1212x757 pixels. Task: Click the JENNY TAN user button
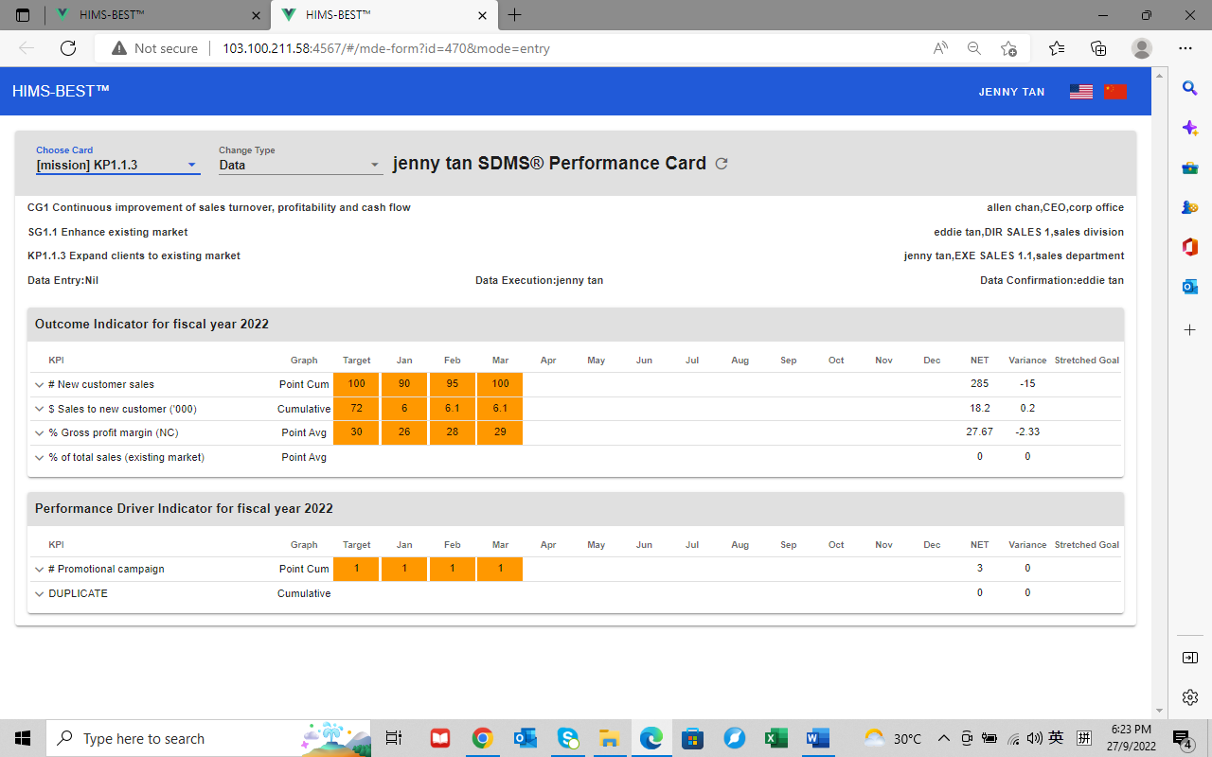coord(1011,92)
